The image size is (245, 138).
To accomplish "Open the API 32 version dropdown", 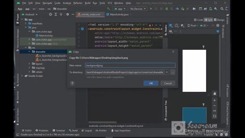I will (x=204, y=26).
